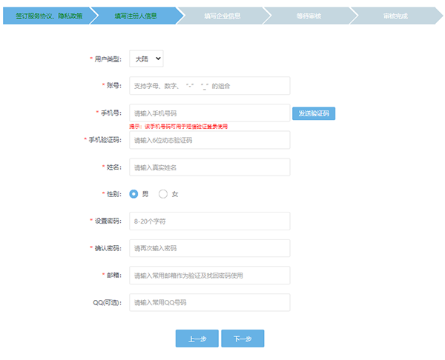Viewport: 445px width, 360px height.
Task: Open the 用户类型 dropdown showing 大陆
Action: 146,59
